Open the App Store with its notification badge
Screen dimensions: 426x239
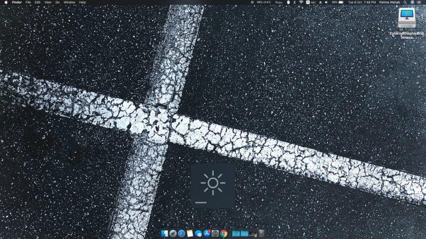(207, 233)
